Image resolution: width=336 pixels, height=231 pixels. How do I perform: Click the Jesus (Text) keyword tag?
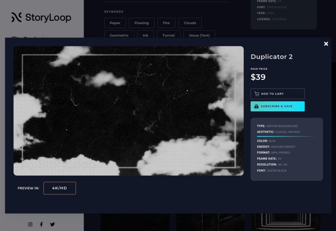point(199,35)
